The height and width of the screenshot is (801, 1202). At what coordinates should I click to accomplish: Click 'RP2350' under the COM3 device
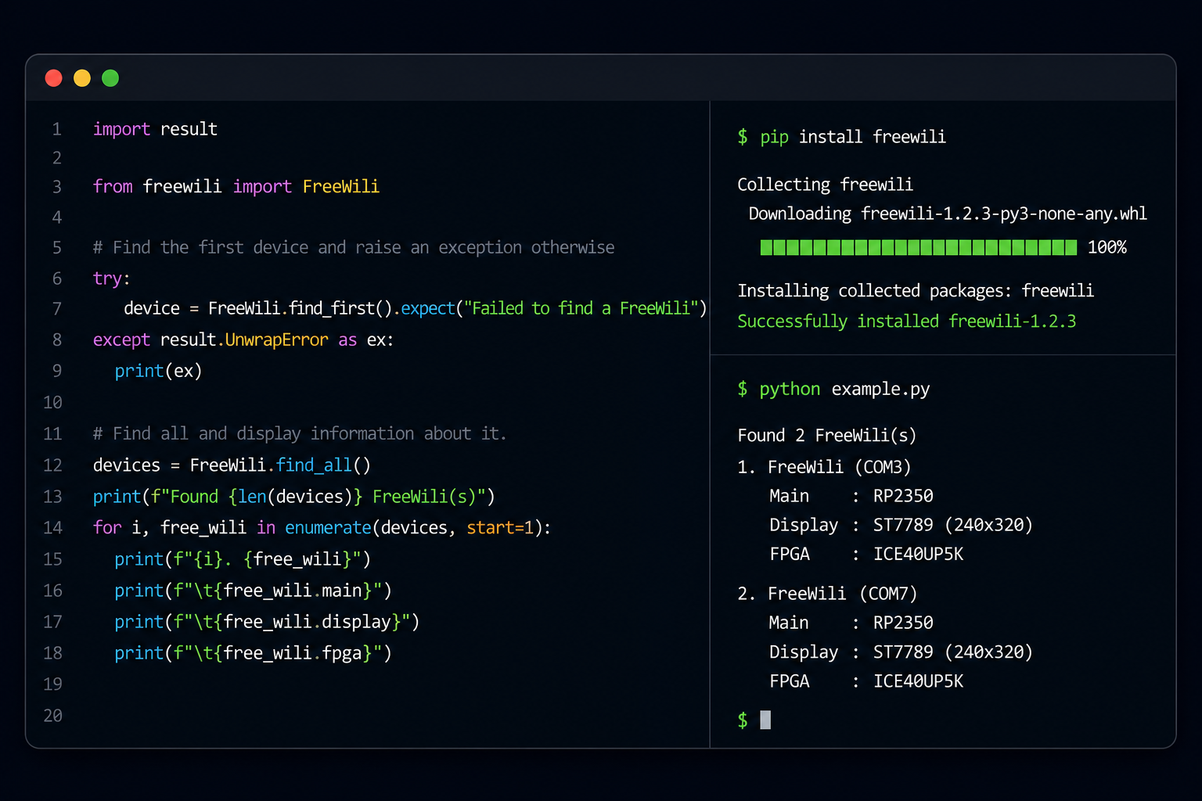(903, 497)
